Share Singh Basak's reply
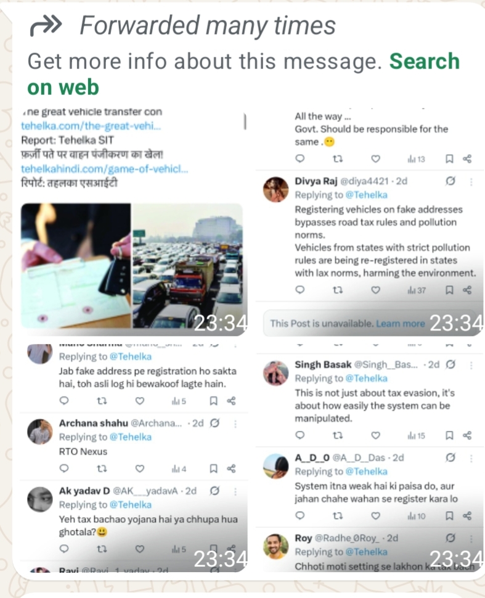 coord(467,435)
